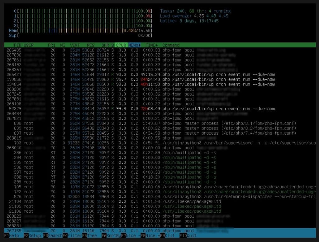Viewport: 319px width, 242px height.
Task: Open the F4 Filter option
Action: [x=72, y=236]
